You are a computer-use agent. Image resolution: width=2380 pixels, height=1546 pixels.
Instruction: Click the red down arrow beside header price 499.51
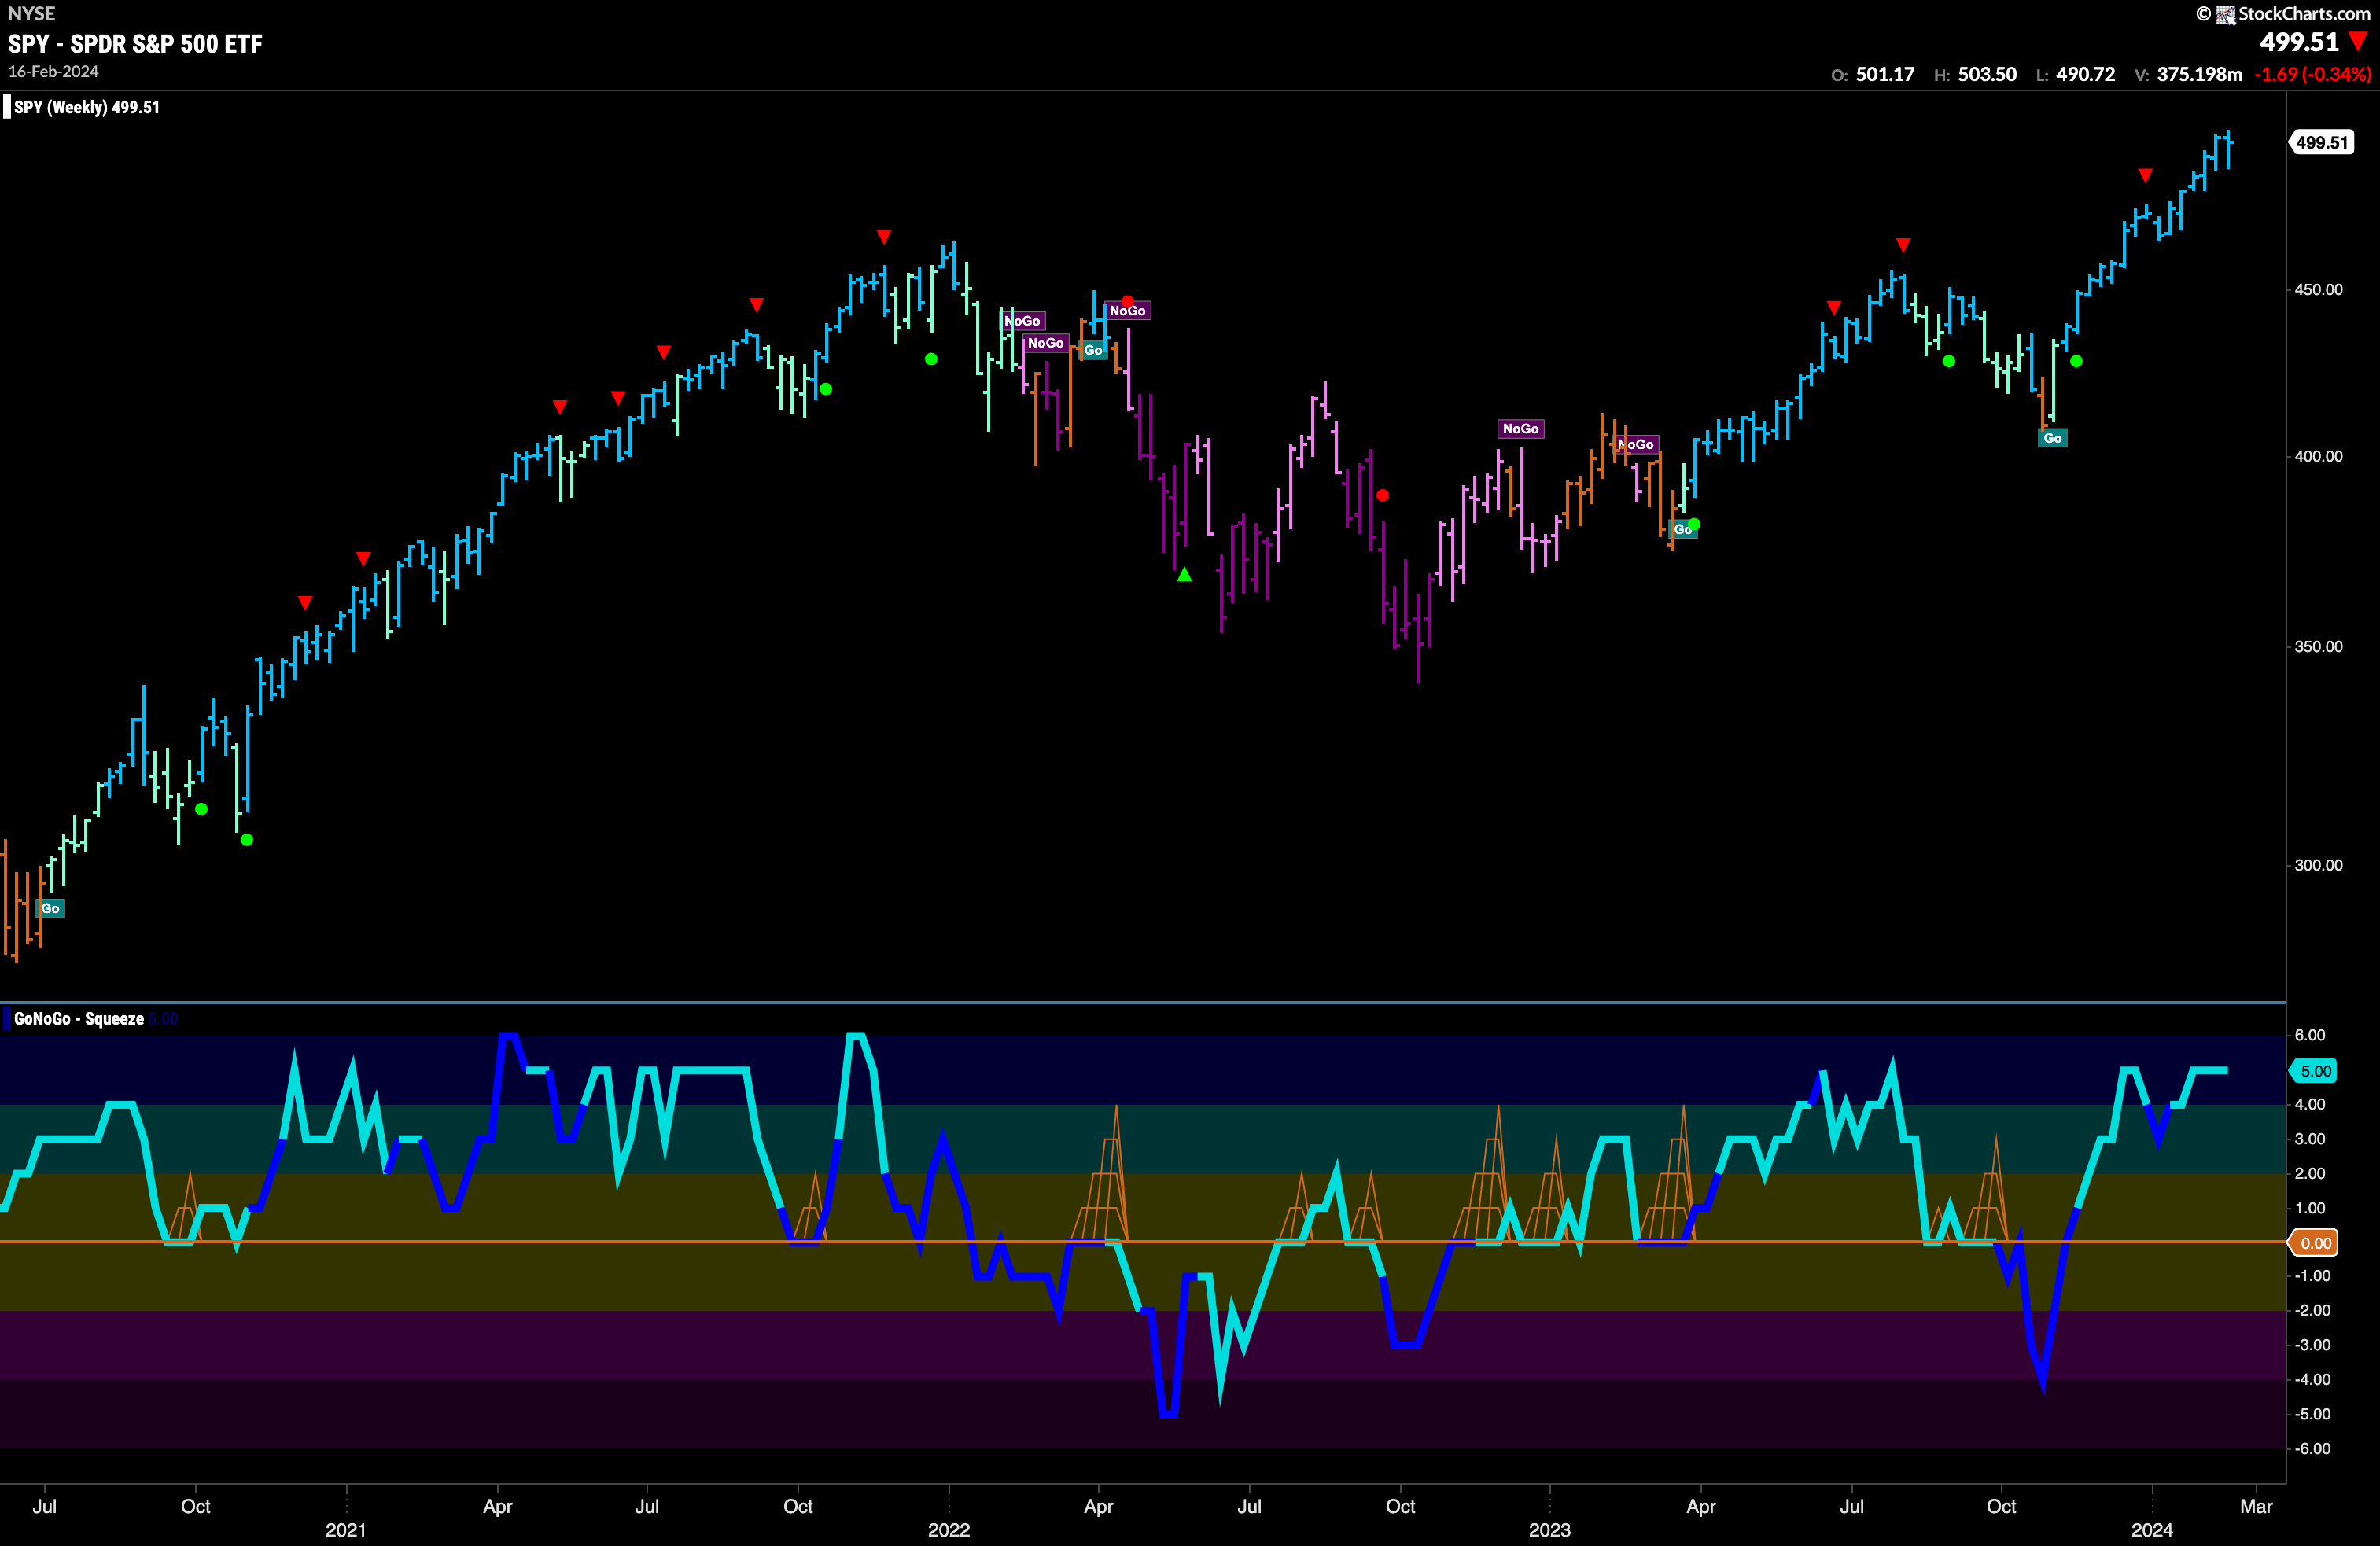tap(2358, 42)
